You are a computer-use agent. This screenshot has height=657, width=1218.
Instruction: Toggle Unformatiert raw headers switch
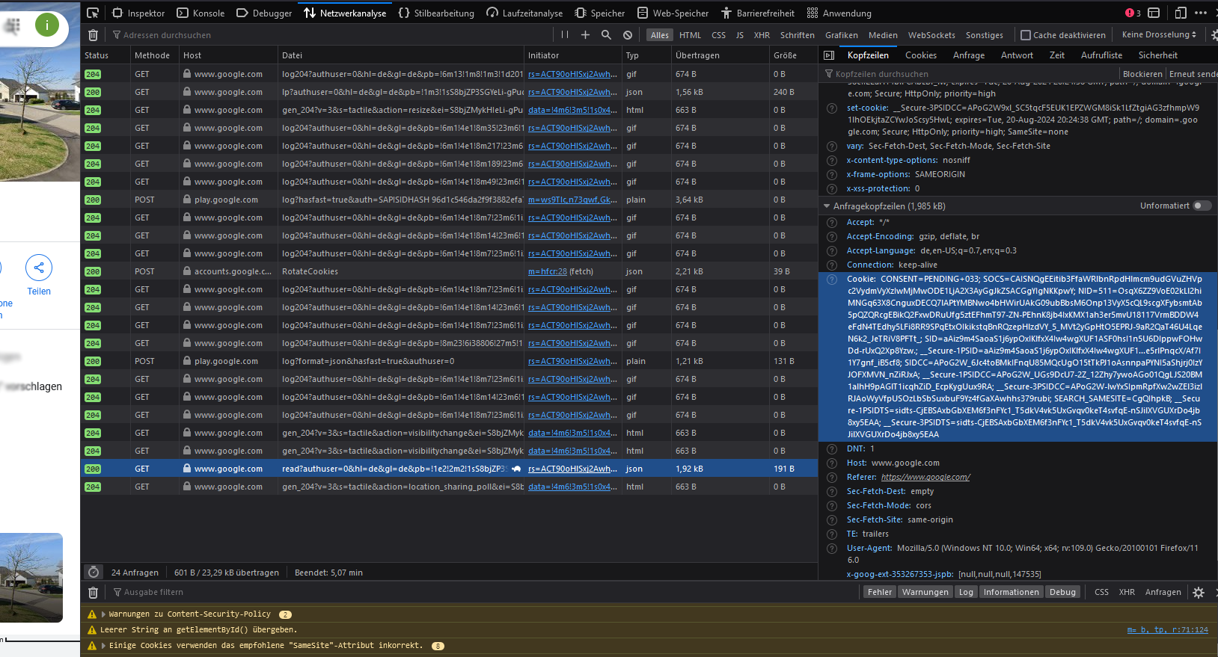tap(1202, 206)
